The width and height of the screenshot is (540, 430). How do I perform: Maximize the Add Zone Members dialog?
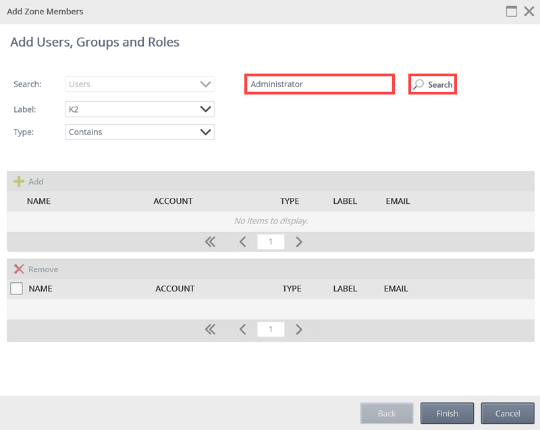pyautogui.click(x=512, y=11)
